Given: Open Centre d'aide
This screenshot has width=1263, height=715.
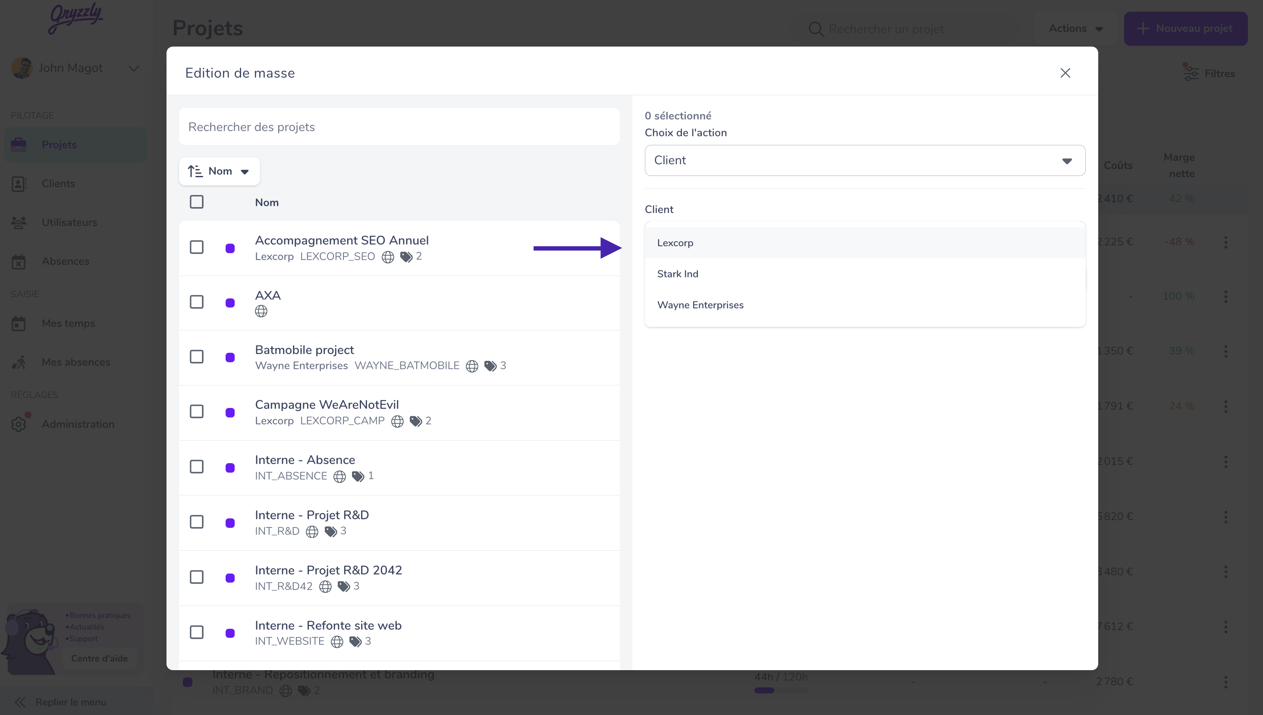Looking at the screenshot, I should [x=99, y=658].
